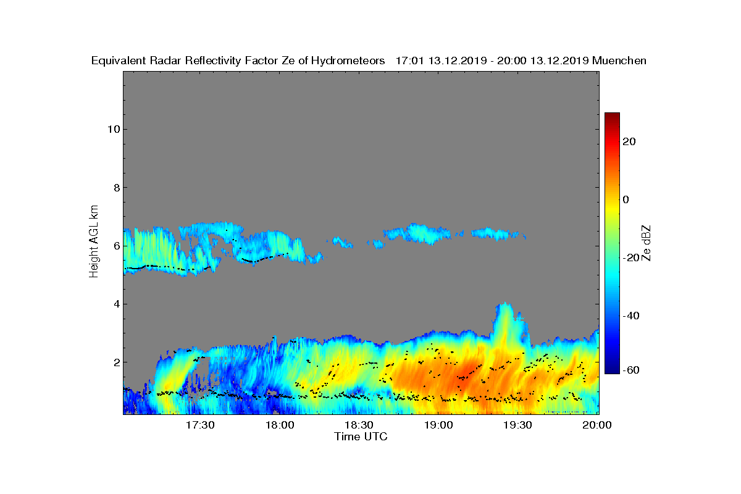741x494 pixels.
Task: Click the height tick label 2
Action: coord(115,362)
